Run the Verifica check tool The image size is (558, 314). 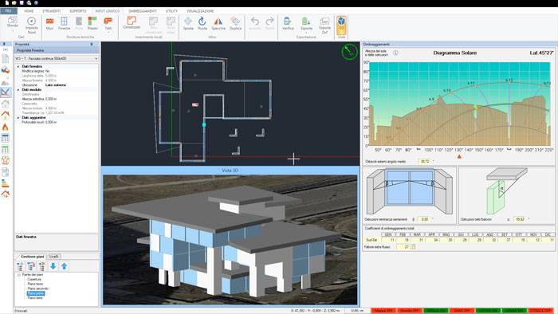(288, 24)
